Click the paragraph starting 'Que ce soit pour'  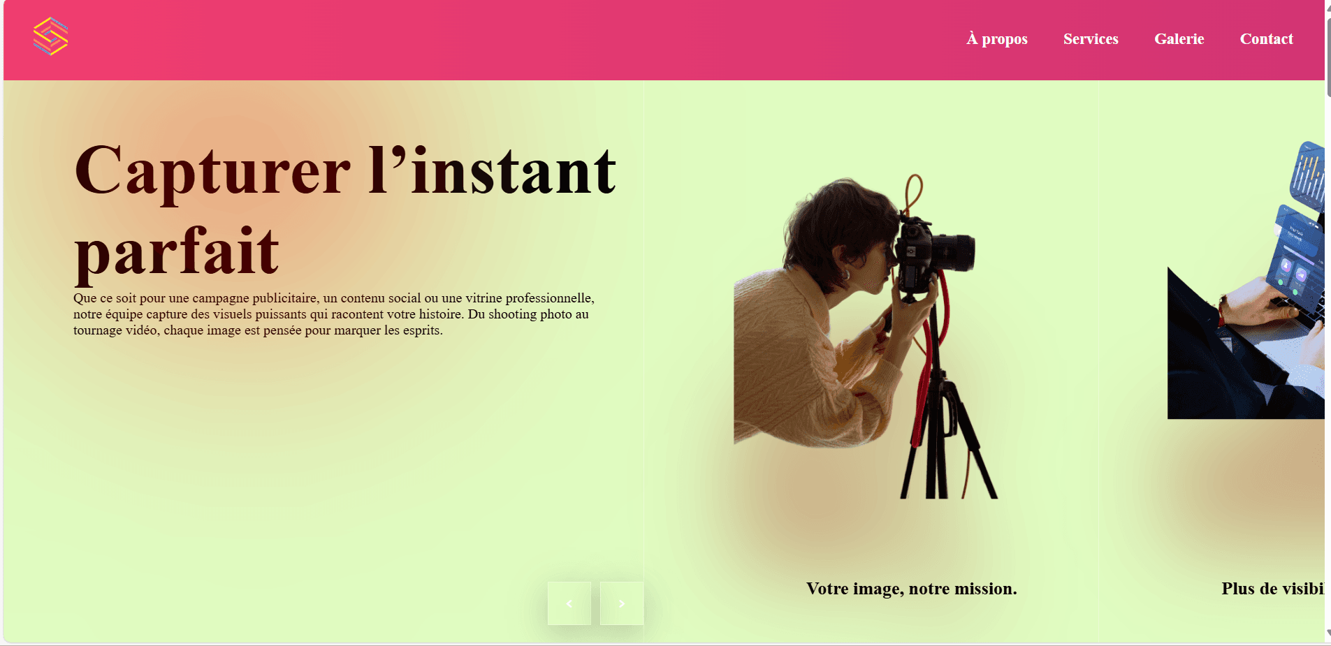(334, 314)
